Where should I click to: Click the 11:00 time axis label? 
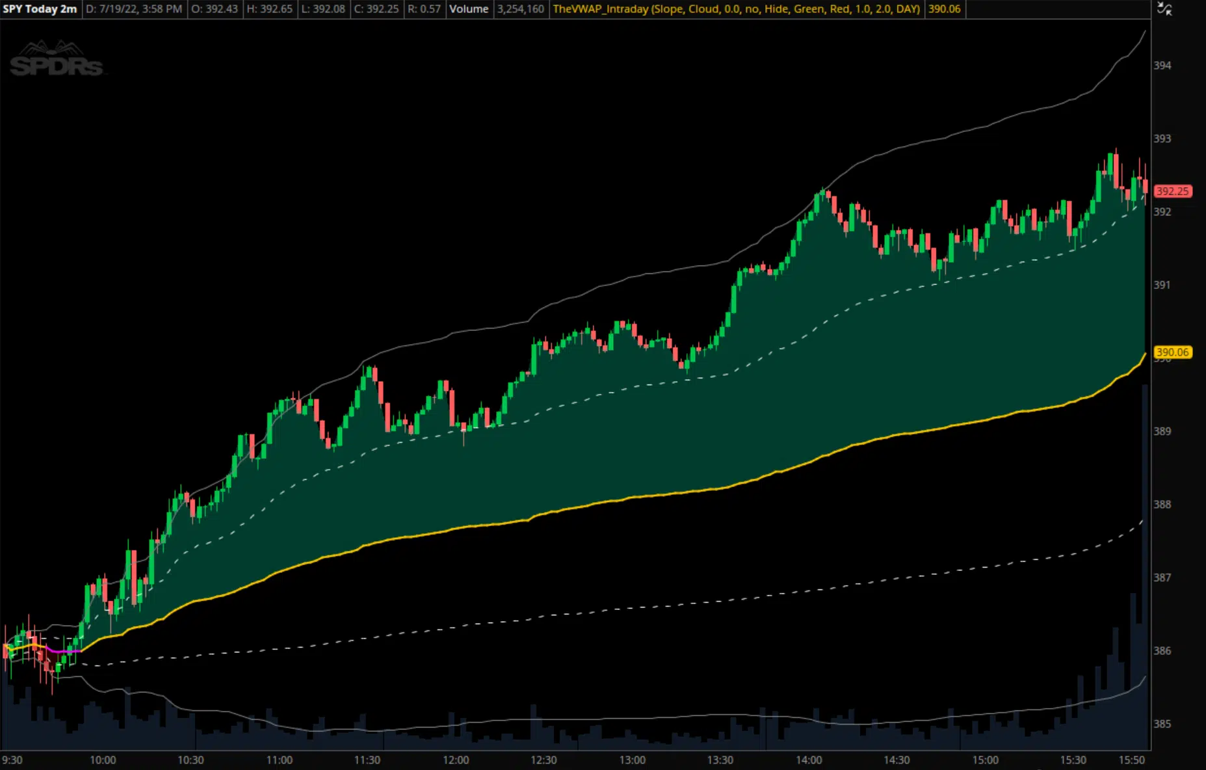click(x=280, y=760)
